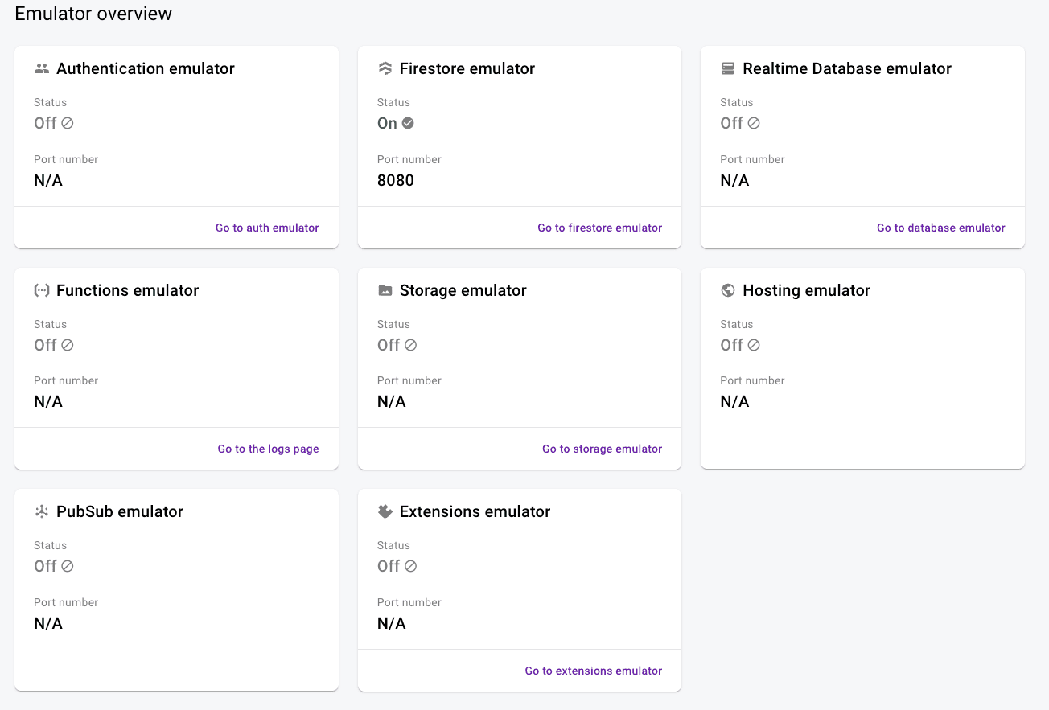Open the Go to firestore emulator link
Image resolution: width=1049 pixels, height=710 pixels.
pyautogui.click(x=599, y=228)
